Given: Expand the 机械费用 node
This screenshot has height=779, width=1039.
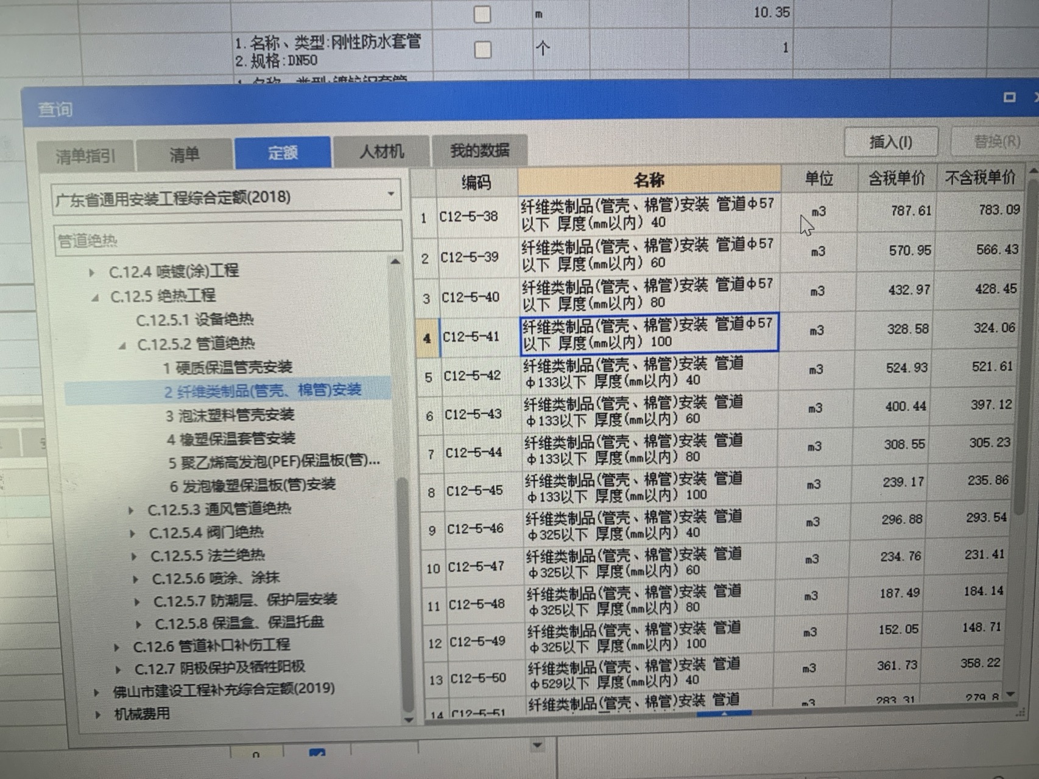Looking at the screenshot, I should [x=98, y=714].
